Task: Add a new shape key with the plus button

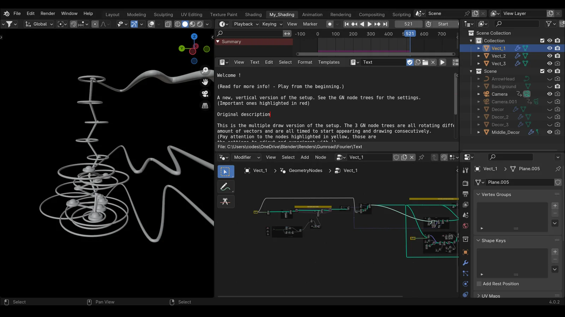Action: tap(555, 251)
